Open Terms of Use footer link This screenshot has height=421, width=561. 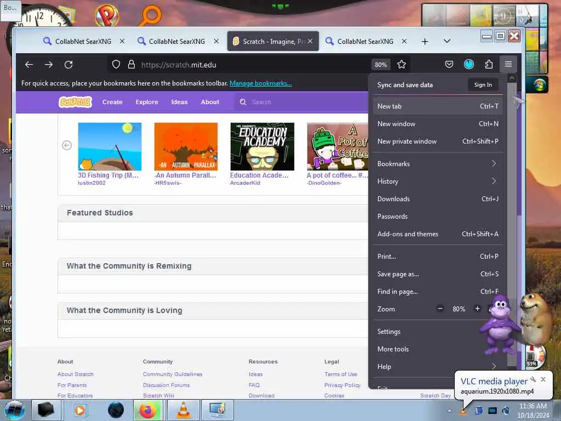(x=341, y=374)
